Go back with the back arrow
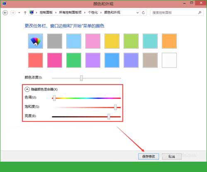This screenshot has height=172, width=207. pyautogui.click(x=5, y=13)
